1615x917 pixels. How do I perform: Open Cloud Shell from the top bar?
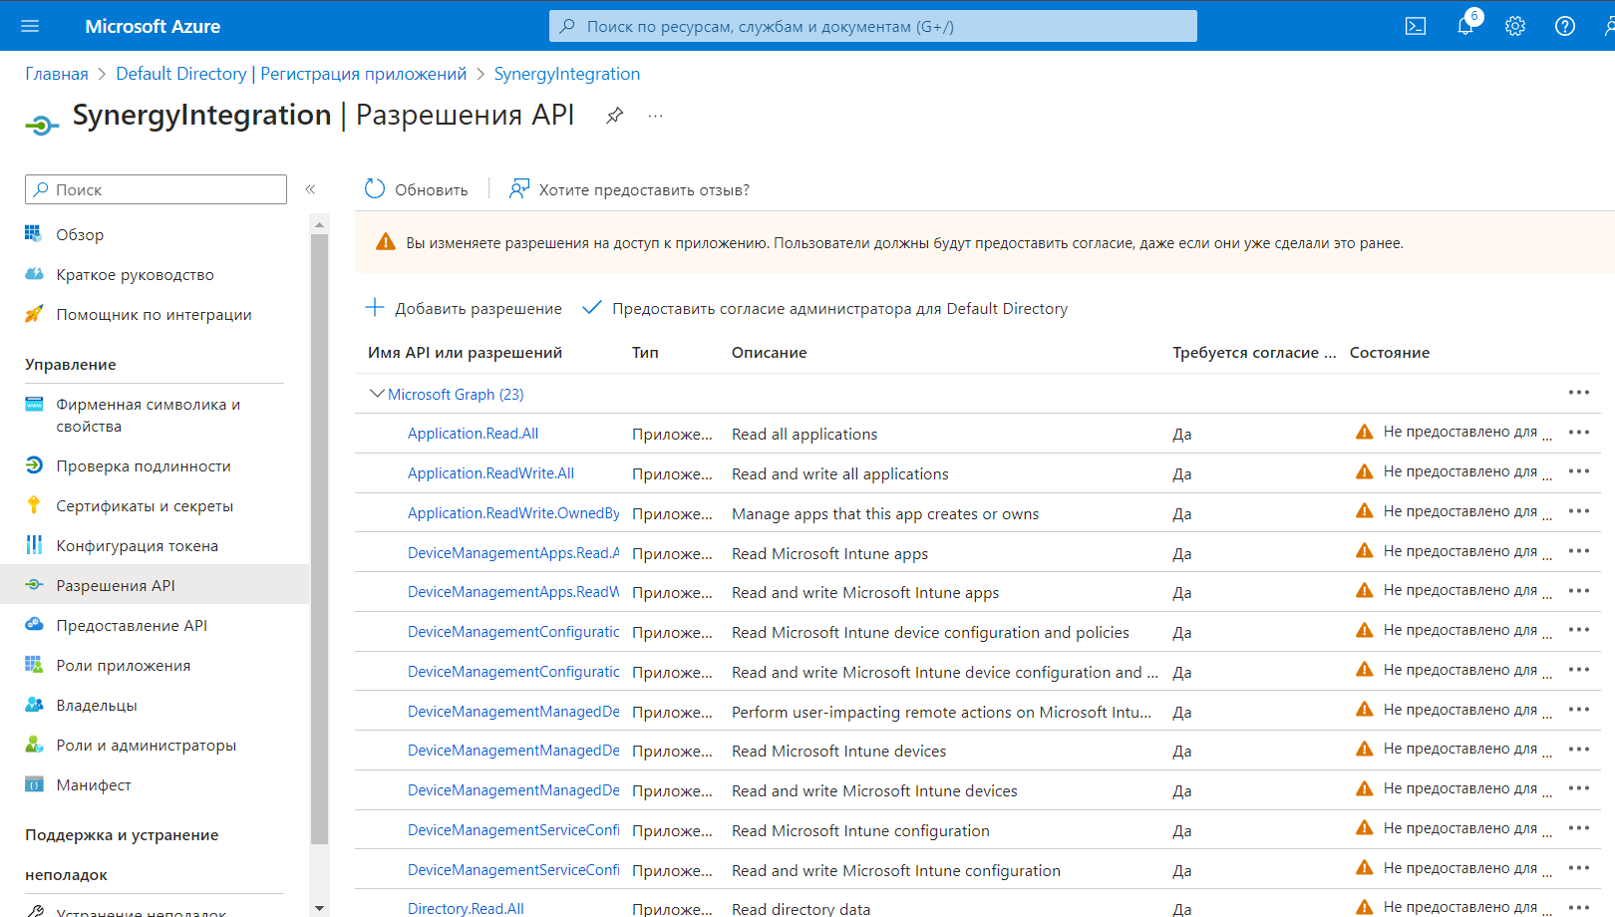point(1416,26)
